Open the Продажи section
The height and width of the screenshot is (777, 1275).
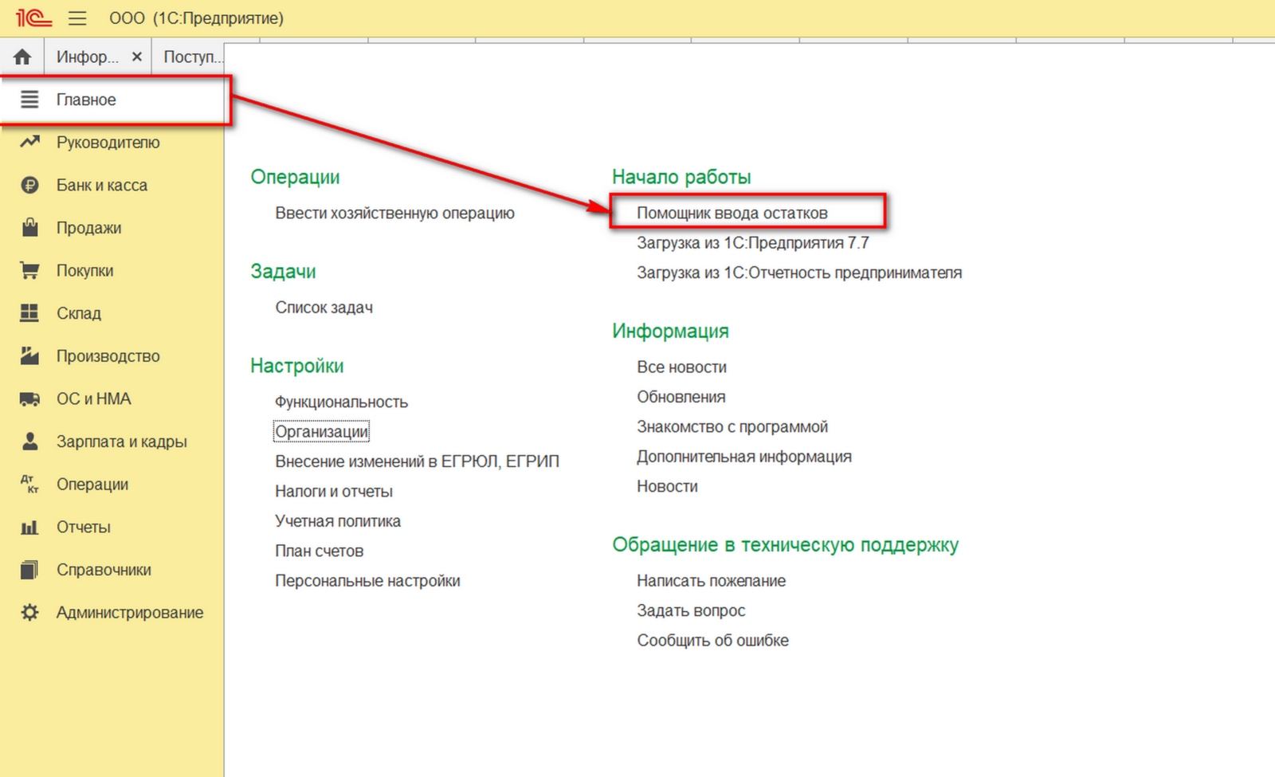pyautogui.click(x=89, y=228)
